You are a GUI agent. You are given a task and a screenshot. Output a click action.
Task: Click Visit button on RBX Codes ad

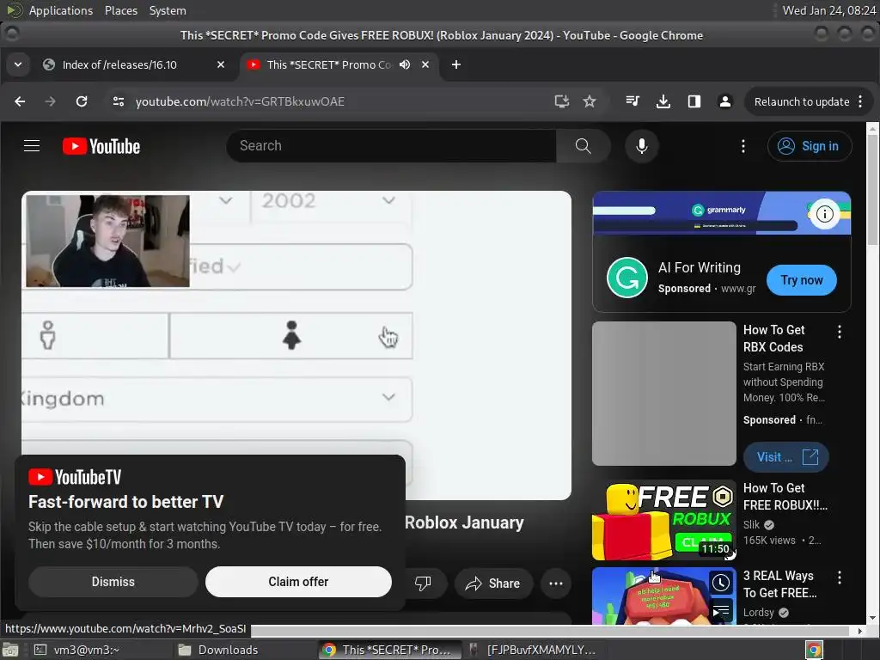click(785, 457)
